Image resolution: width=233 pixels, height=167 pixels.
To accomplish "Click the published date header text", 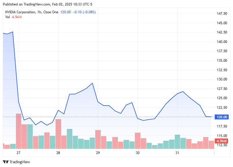I will (x=47, y=4).
